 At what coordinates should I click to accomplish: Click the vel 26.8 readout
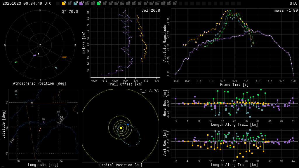coord(151,11)
